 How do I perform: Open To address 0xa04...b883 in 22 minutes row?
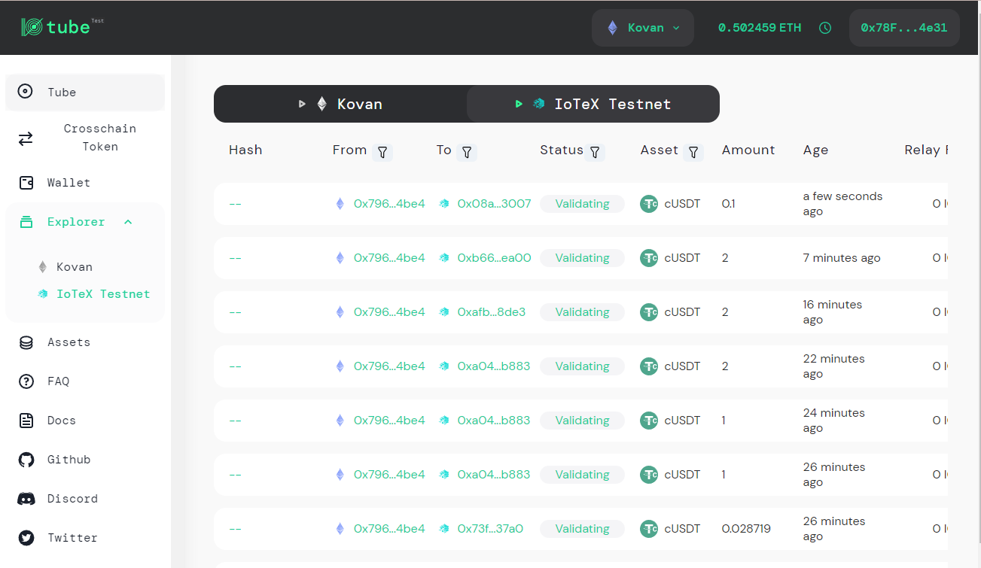click(x=493, y=366)
